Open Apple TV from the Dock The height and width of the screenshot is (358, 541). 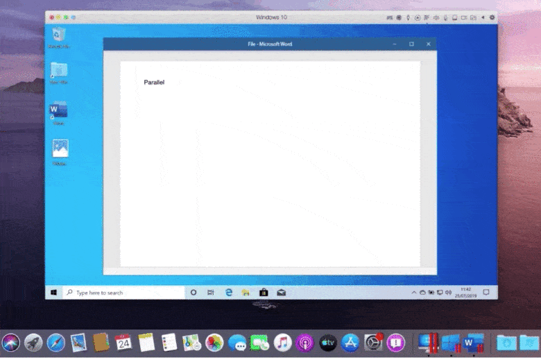point(328,343)
